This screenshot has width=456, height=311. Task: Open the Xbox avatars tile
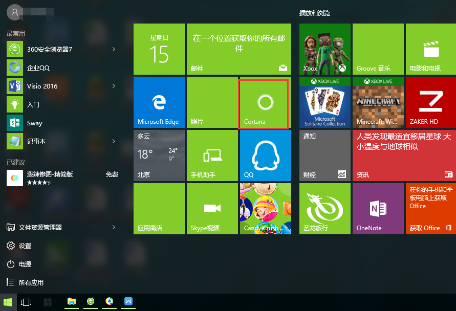[325, 49]
